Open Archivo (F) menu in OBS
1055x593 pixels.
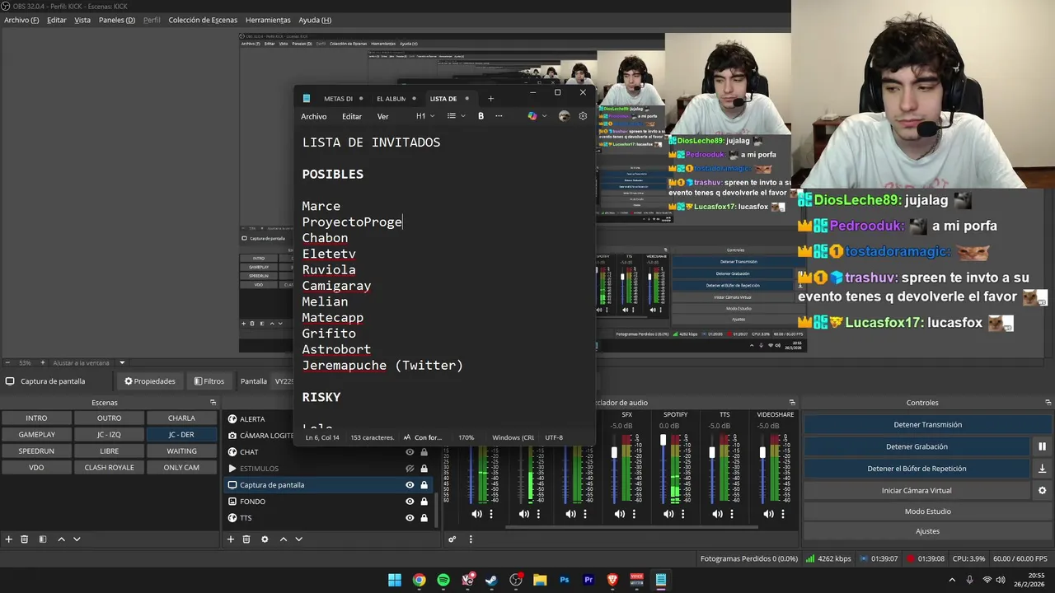click(21, 20)
